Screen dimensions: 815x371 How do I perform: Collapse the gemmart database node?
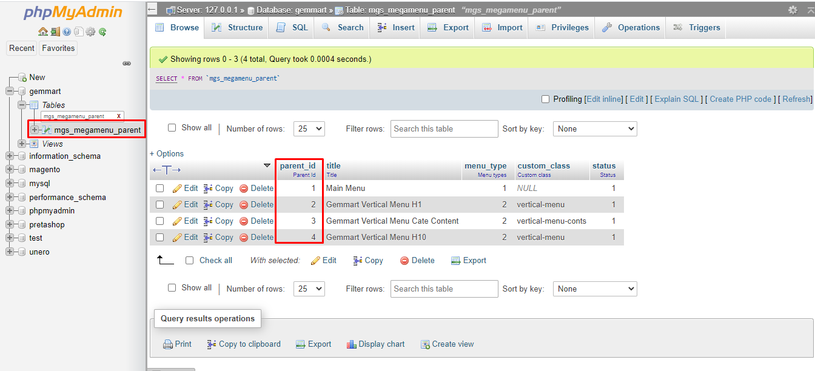coord(10,91)
